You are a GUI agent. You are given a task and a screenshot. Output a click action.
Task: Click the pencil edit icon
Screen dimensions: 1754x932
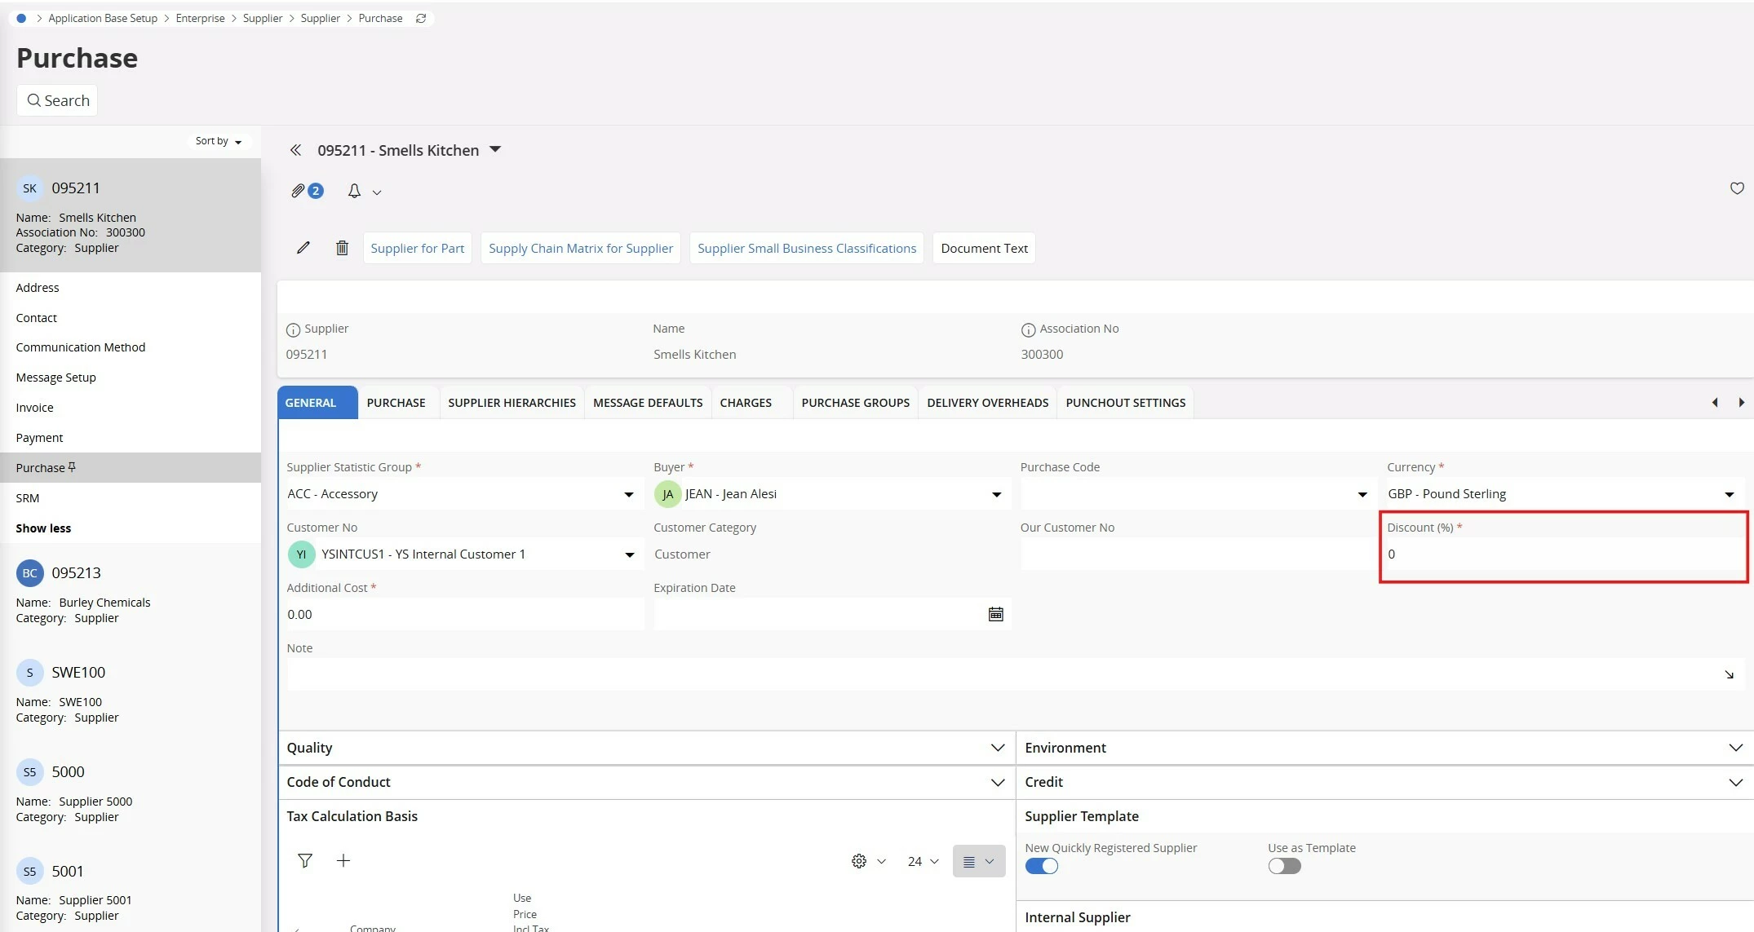coord(303,248)
